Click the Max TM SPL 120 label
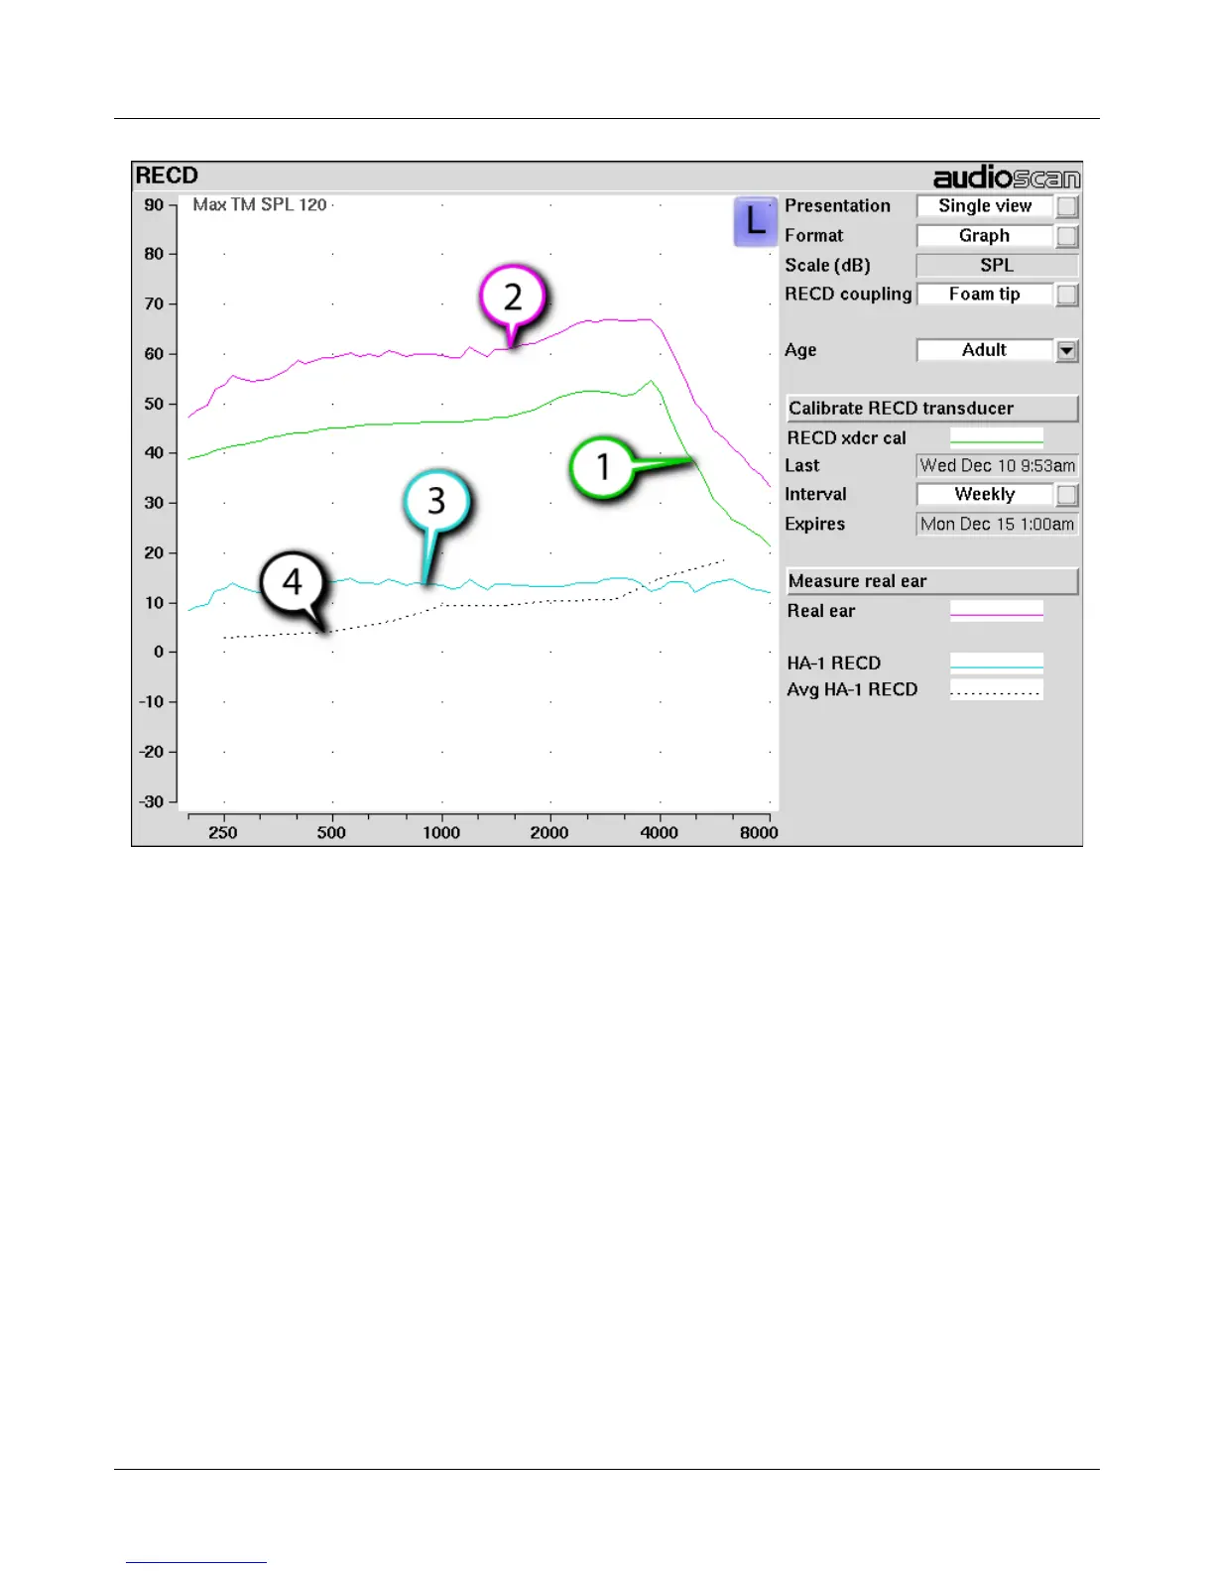Screen dimensions: 1214x1571 tap(260, 204)
